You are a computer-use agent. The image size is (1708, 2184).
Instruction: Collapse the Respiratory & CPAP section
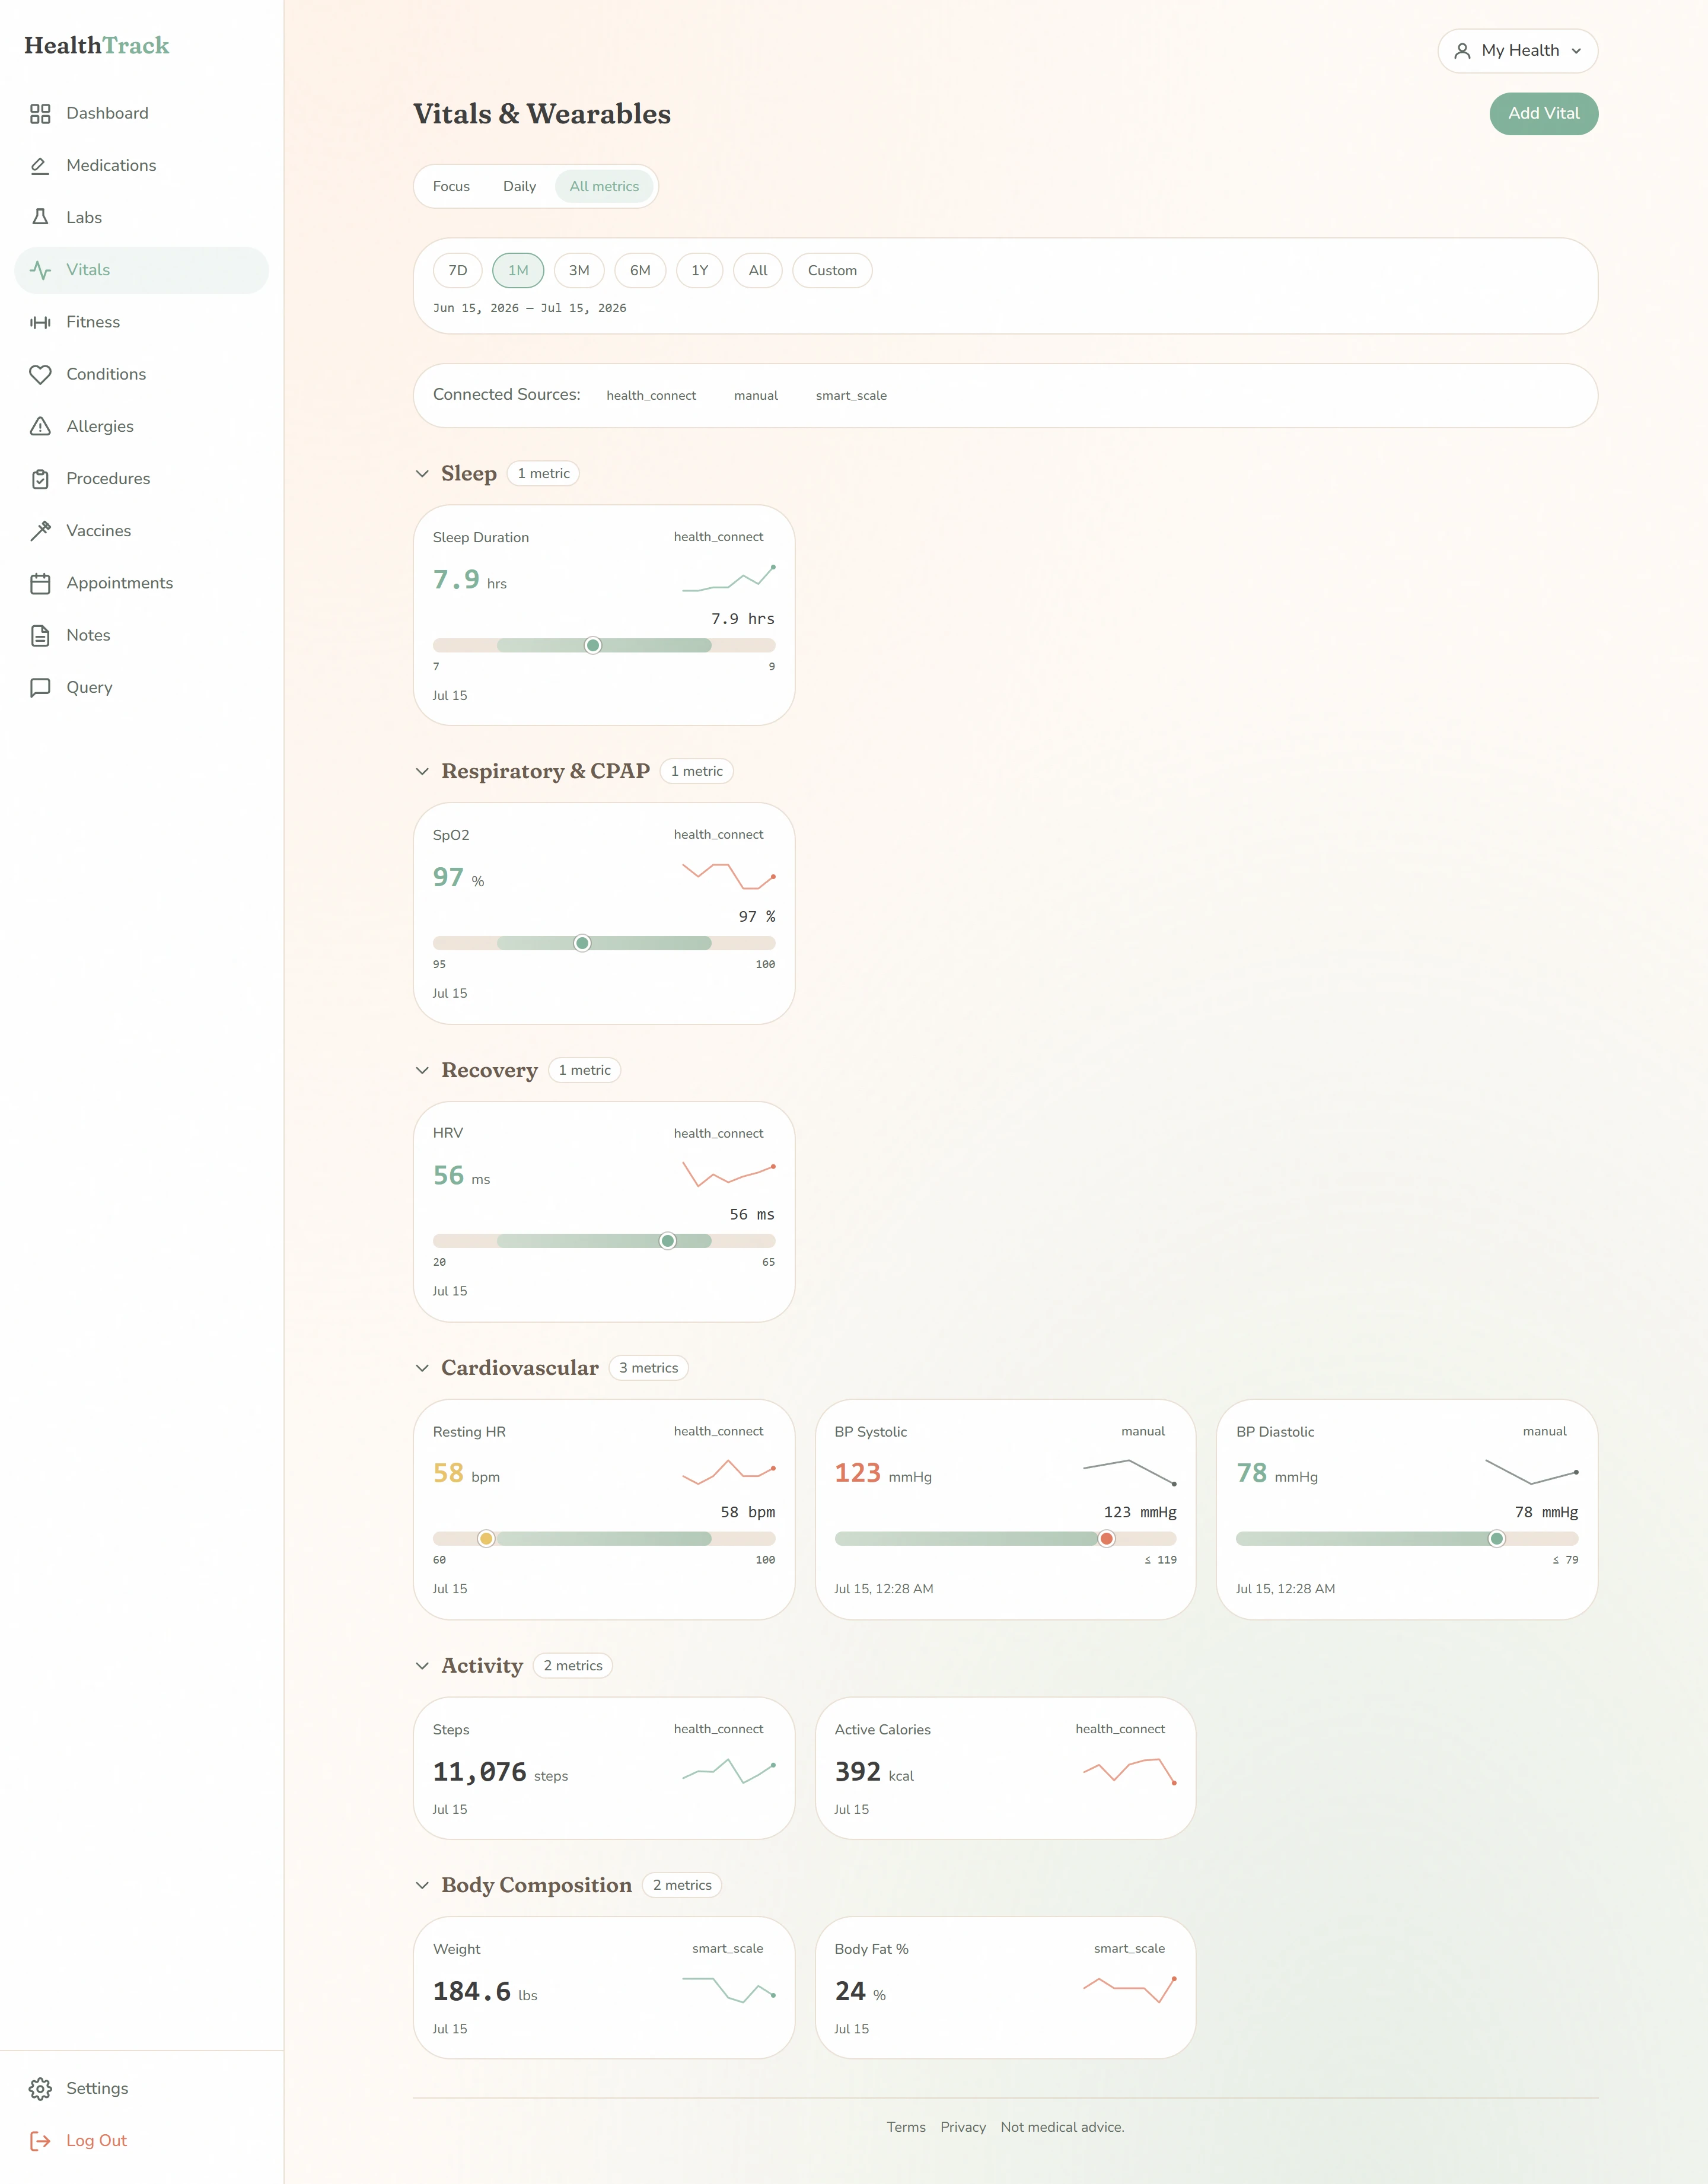(x=422, y=771)
